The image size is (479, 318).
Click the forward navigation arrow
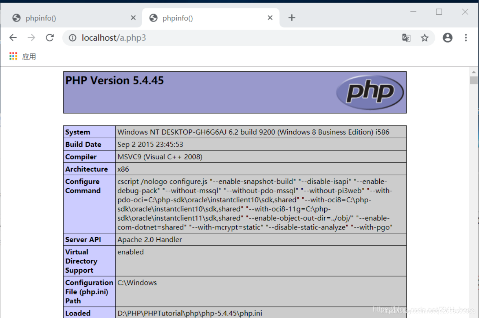tap(32, 37)
